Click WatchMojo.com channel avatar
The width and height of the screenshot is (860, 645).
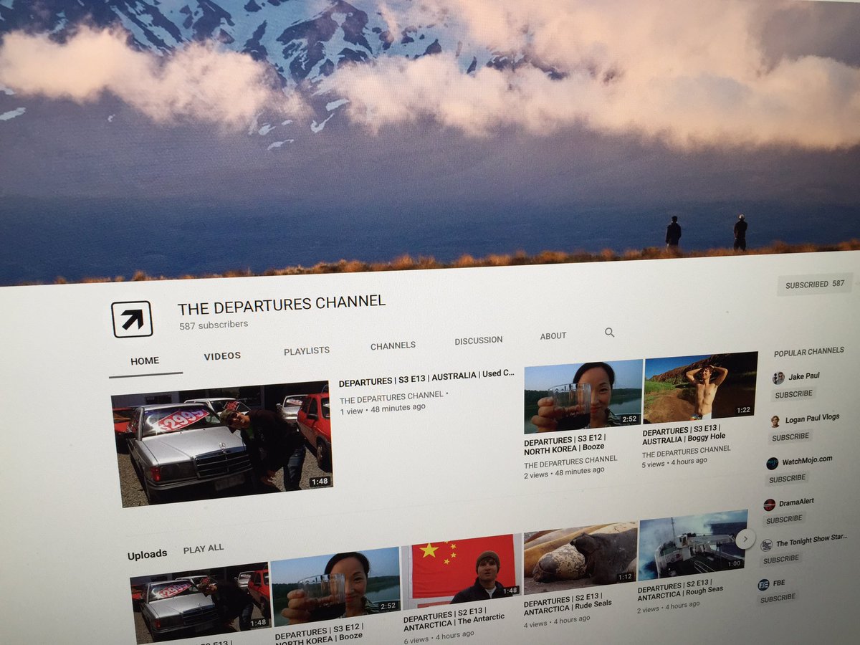pyautogui.click(x=772, y=463)
